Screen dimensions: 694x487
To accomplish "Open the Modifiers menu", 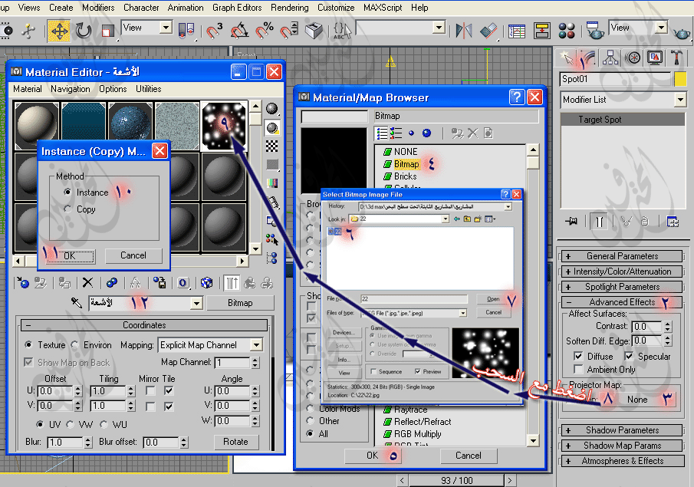I will coord(98,8).
